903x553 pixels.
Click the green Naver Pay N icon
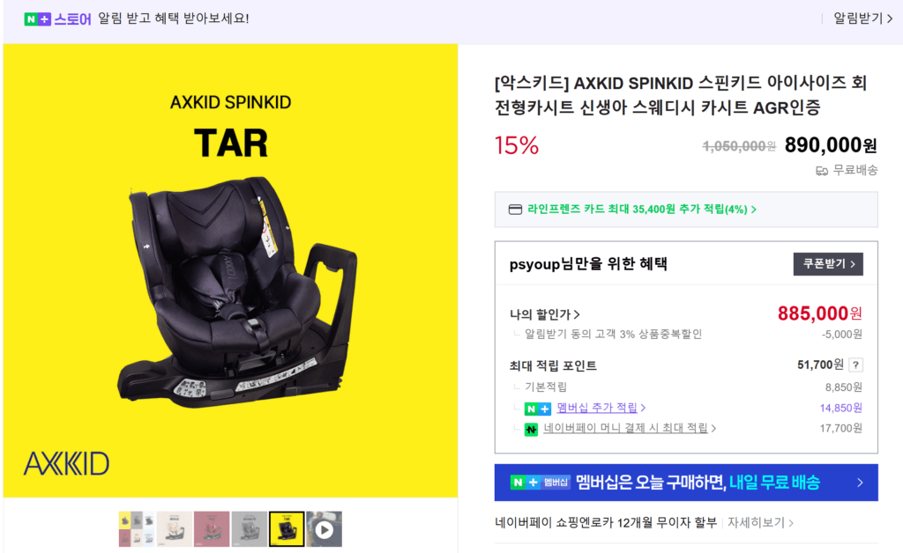pyautogui.click(x=531, y=429)
